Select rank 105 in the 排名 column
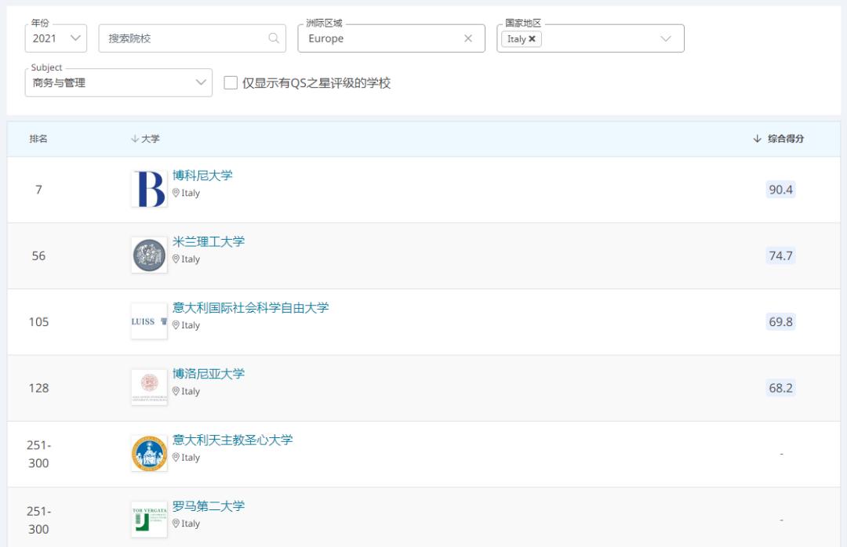This screenshot has width=847, height=547. point(39,322)
